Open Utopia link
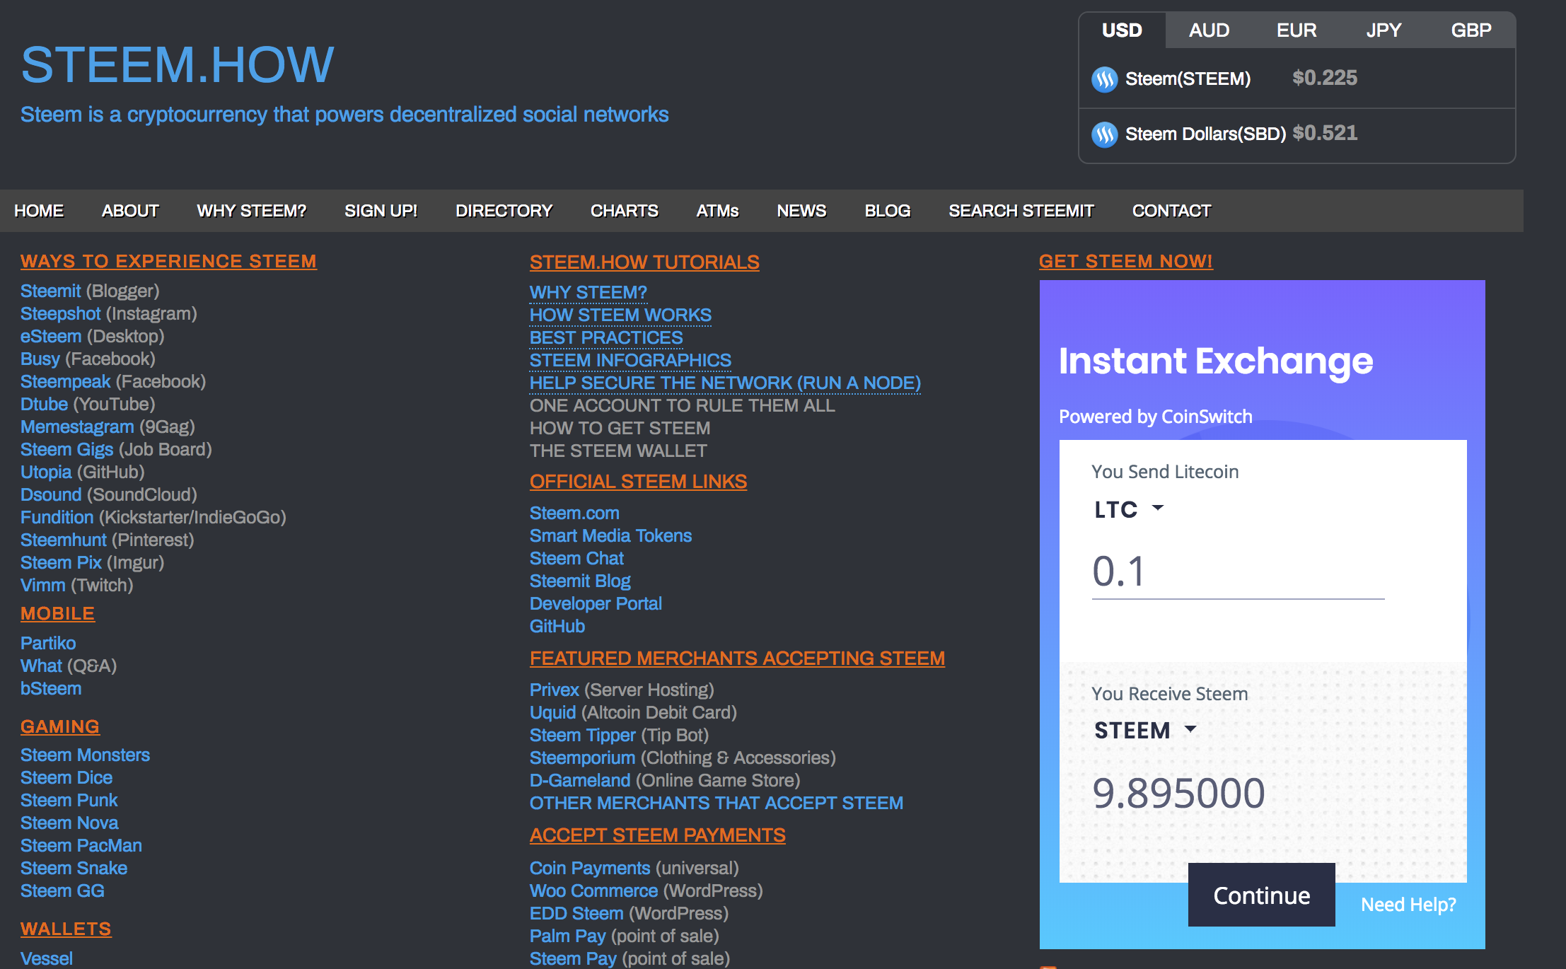Viewport: 1566px width, 969px height. [x=46, y=472]
